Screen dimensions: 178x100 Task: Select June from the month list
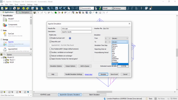[120, 53]
